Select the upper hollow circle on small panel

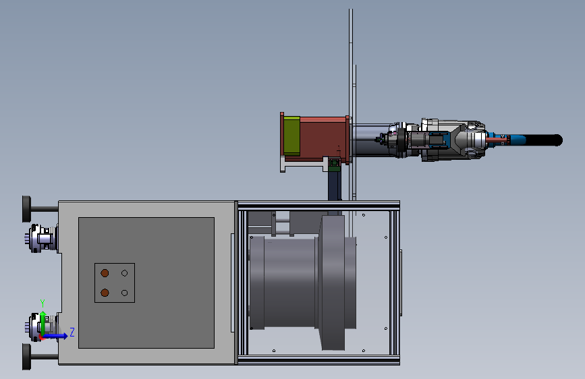point(125,273)
